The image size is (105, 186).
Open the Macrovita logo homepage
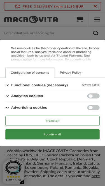31,20
